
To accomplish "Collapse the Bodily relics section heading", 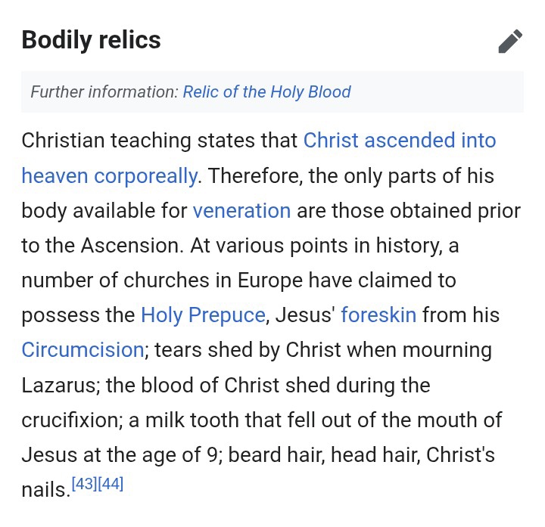I will click(x=92, y=40).
